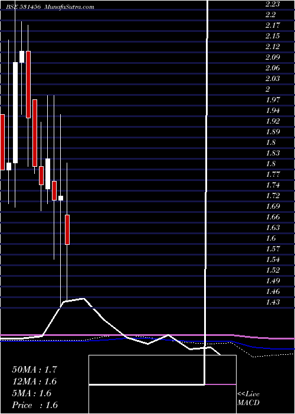Click the '5MA : 1.6' indicator readout
The height and width of the screenshot is (414, 295).
click(x=32, y=393)
